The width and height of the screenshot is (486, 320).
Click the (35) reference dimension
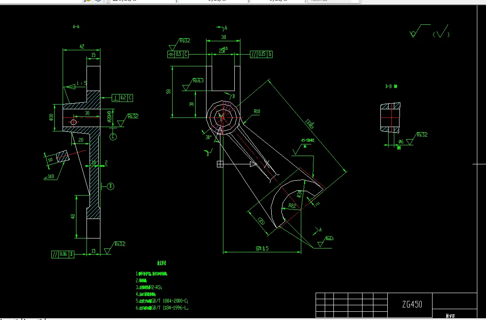coord(262,222)
